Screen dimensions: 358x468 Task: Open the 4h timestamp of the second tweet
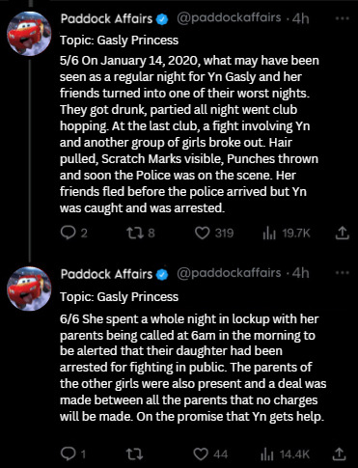pyautogui.click(x=300, y=273)
